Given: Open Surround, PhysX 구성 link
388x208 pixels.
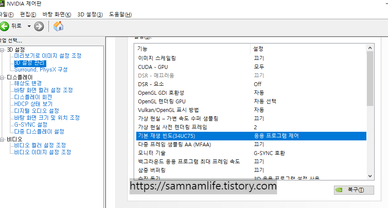Looking at the screenshot, I should click(x=41, y=69).
